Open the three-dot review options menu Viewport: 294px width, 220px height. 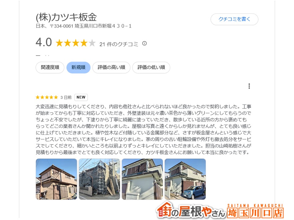[249, 86]
